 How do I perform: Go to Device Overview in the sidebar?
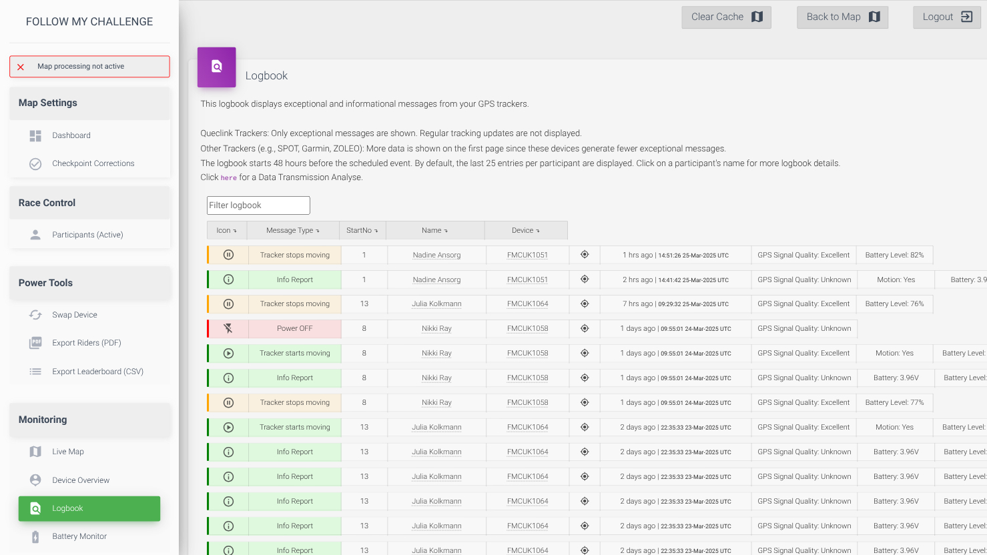(81, 480)
